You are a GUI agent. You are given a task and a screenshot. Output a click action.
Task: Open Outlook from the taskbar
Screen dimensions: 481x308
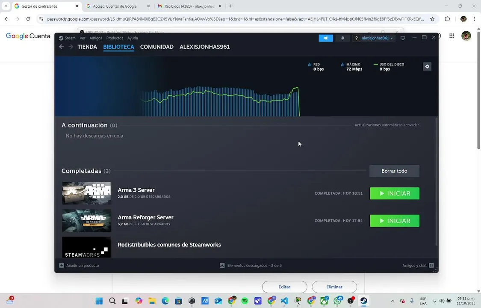click(x=218, y=301)
